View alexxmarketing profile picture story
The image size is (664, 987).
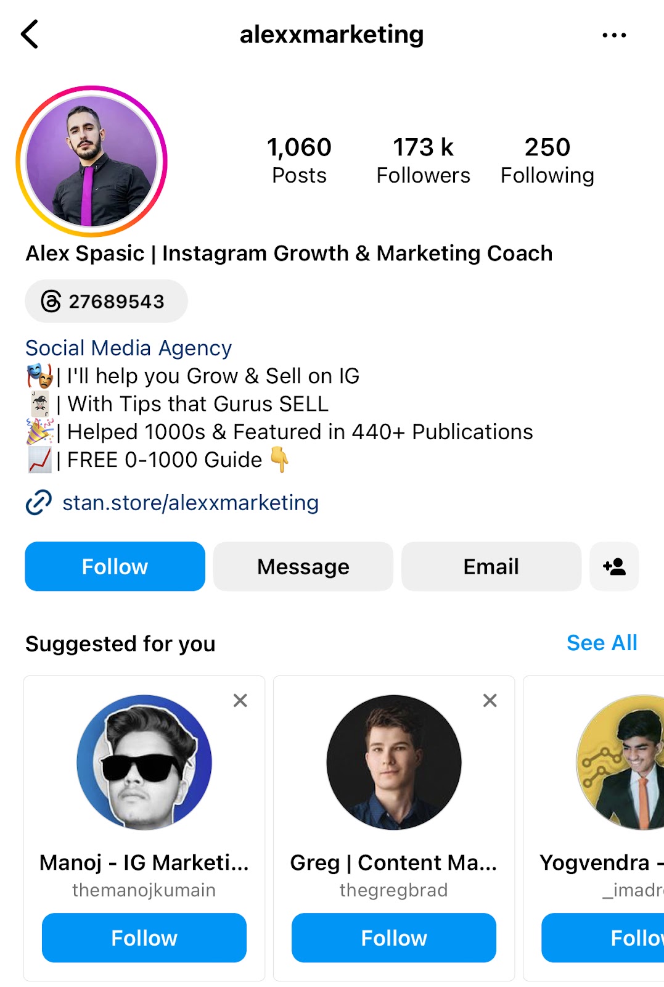pyautogui.click(x=91, y=162)
